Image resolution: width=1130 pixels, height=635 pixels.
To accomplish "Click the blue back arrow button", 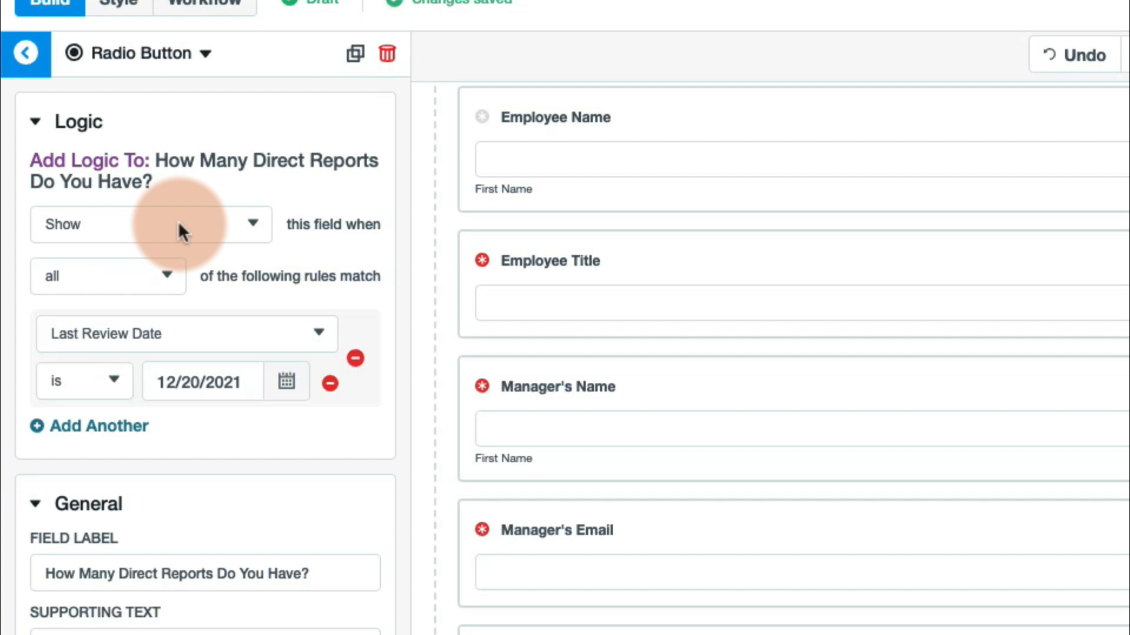I will point(25,54).
